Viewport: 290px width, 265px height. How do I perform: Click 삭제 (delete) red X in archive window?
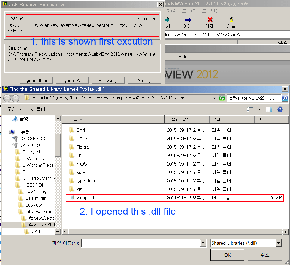coord(210,23)
